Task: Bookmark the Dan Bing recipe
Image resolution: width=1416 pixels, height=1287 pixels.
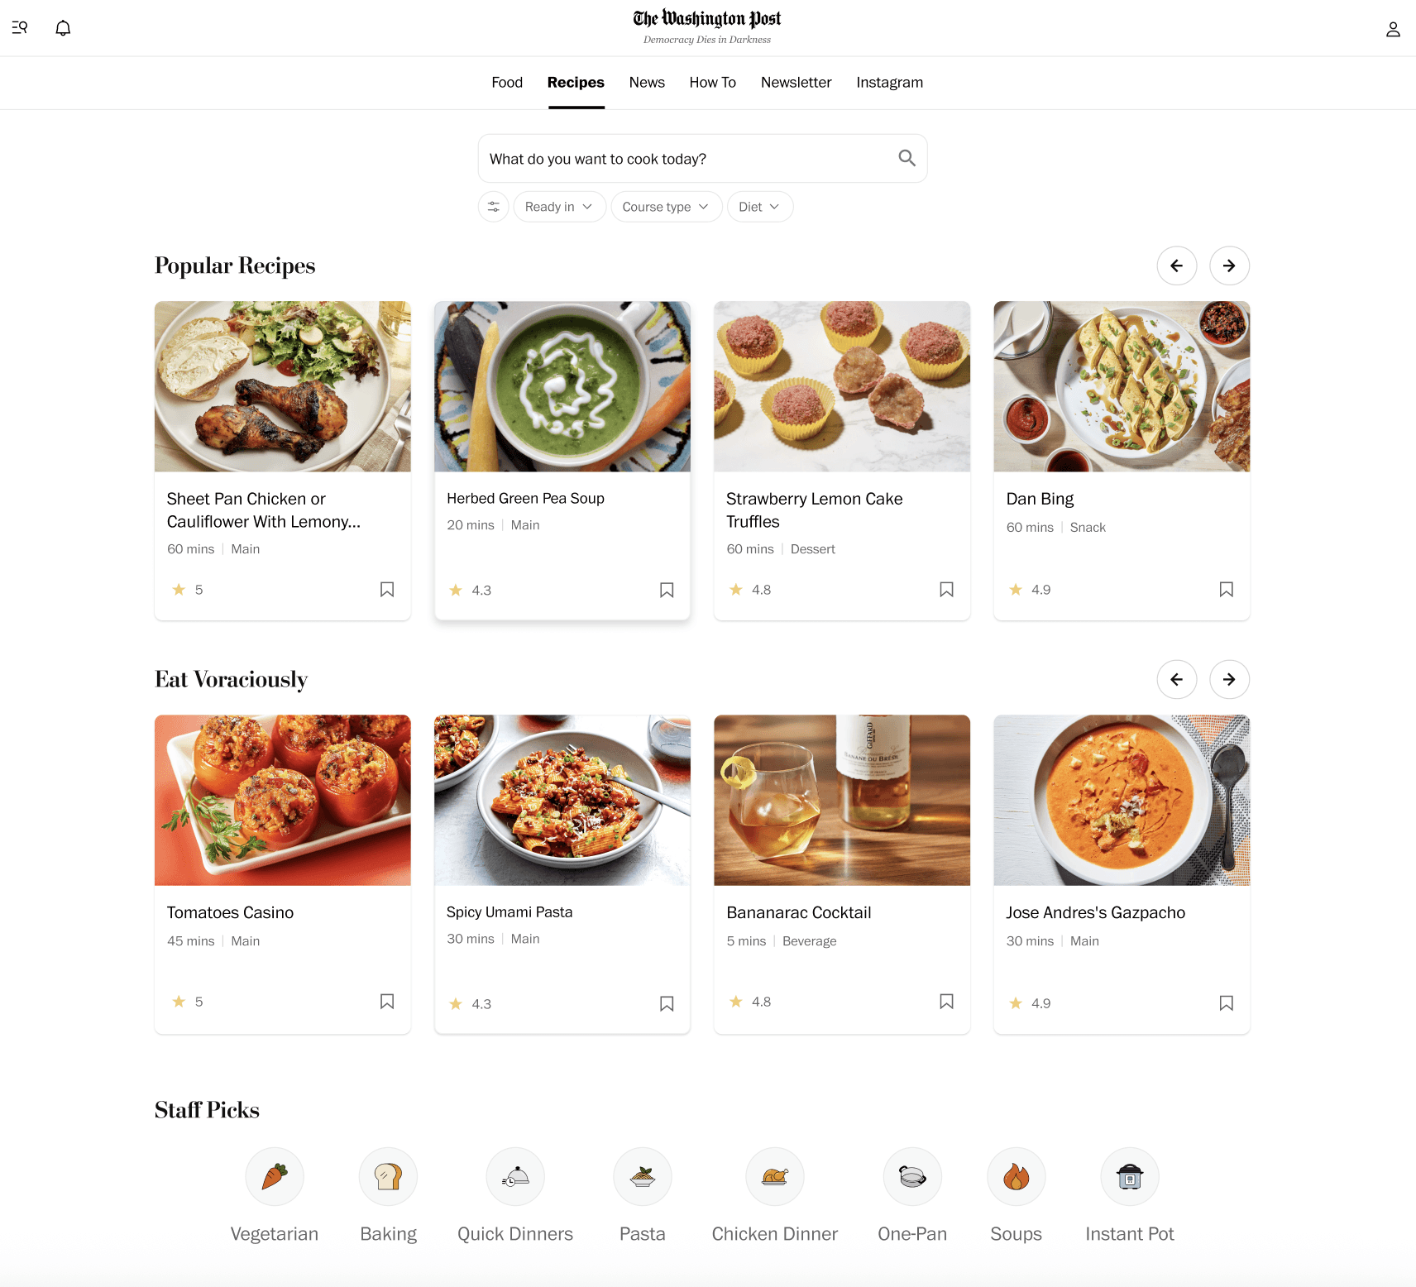Action: tap(1227, 589)
